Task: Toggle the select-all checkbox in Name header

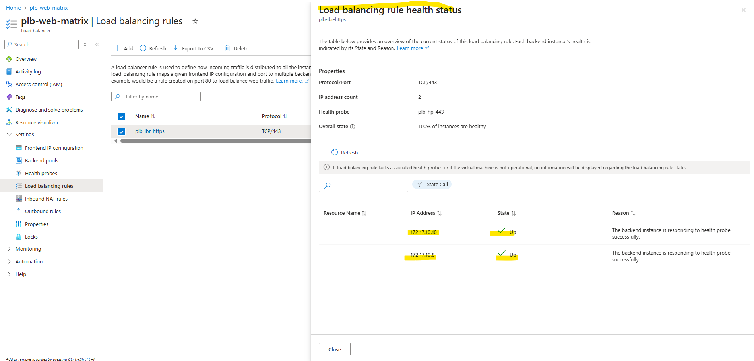Action: click(122, 116)
